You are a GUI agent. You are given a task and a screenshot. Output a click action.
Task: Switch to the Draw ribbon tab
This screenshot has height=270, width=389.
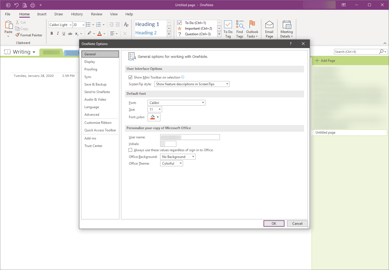[59, 14]
